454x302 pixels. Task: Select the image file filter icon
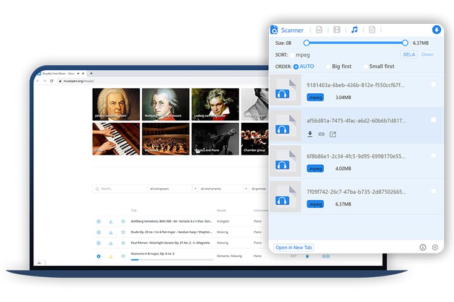318,30
